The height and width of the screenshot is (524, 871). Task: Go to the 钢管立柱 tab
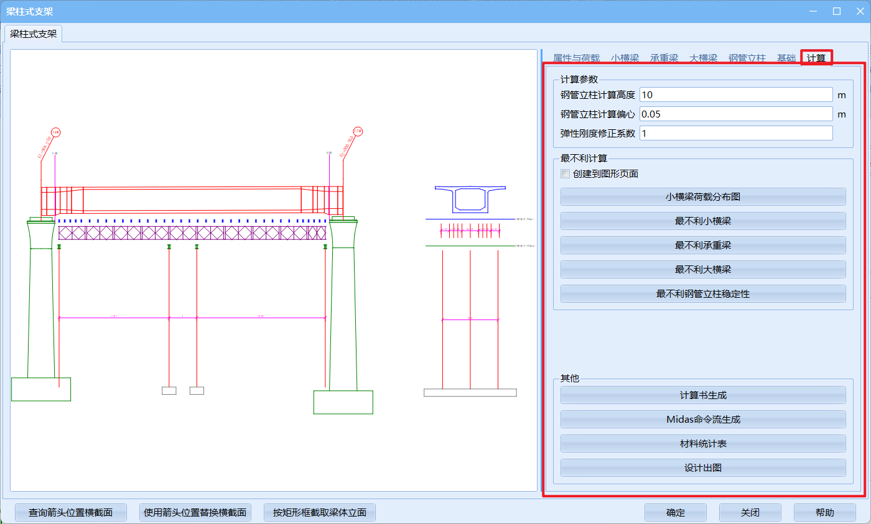[x=747, y=58]
